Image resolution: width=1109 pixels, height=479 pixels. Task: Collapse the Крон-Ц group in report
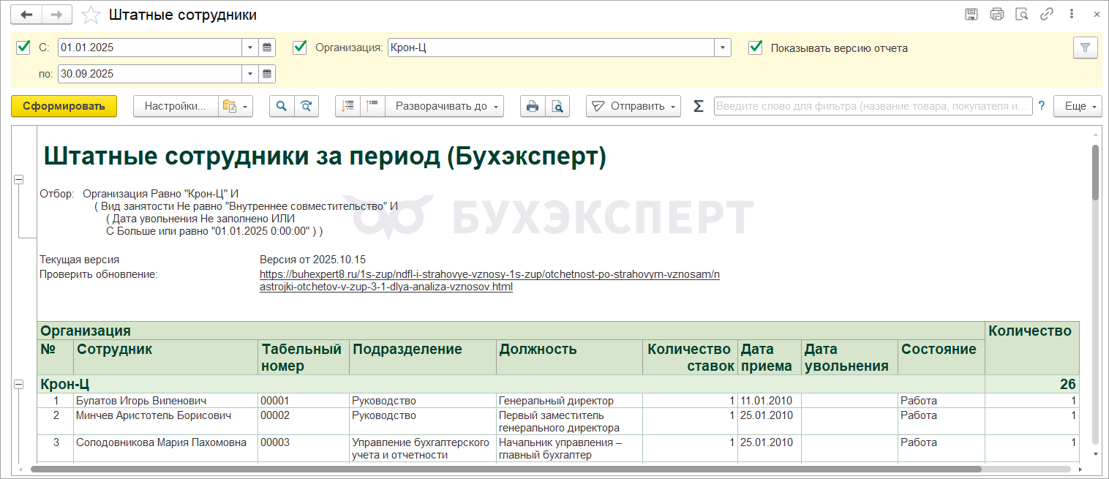click(19, 384)
